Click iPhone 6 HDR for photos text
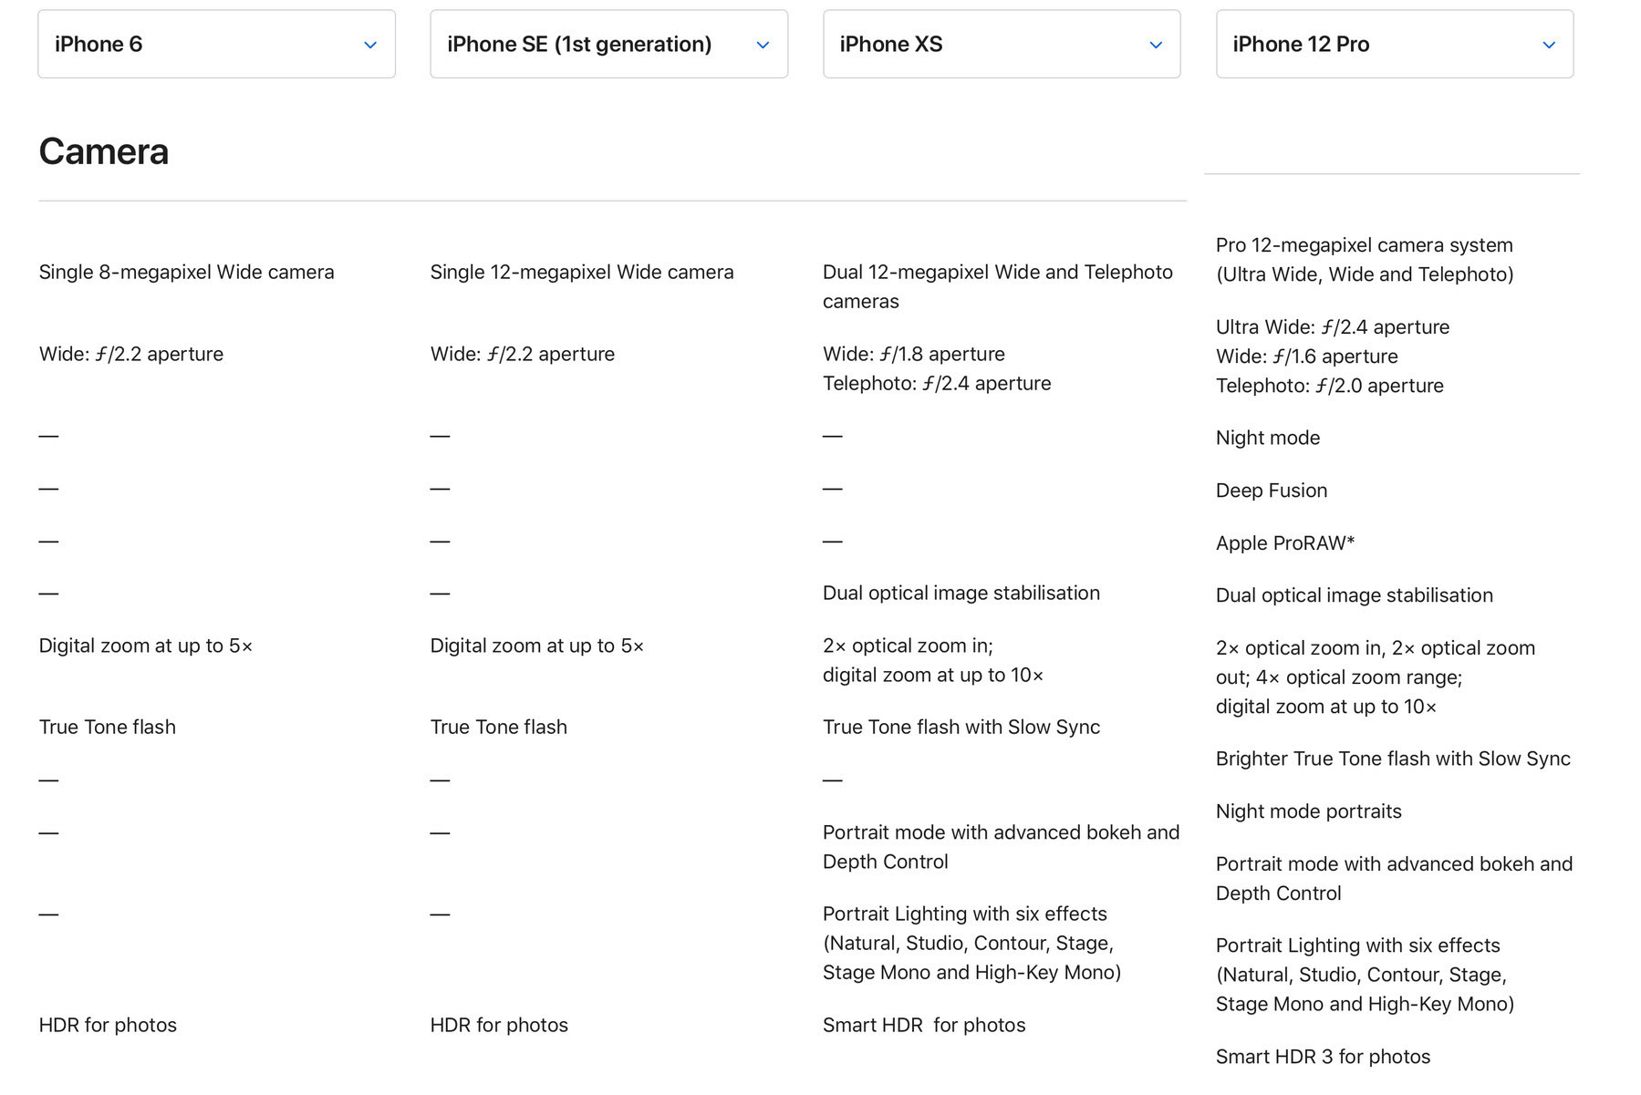Image resolution: width=1641 pixels, height=1095 pixels. (108, 1026)
